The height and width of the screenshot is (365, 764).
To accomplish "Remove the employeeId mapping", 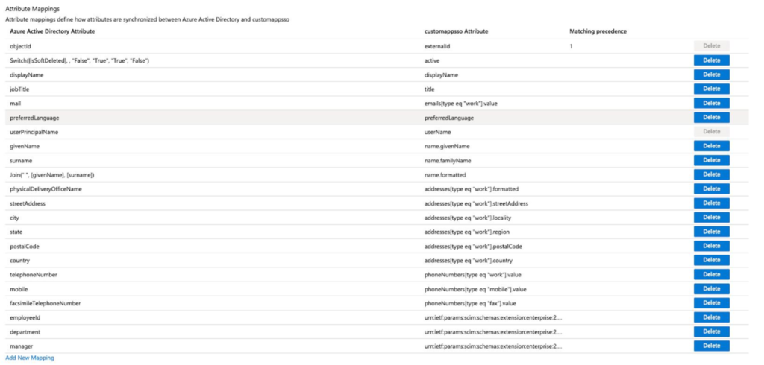I will coord(711,317).
